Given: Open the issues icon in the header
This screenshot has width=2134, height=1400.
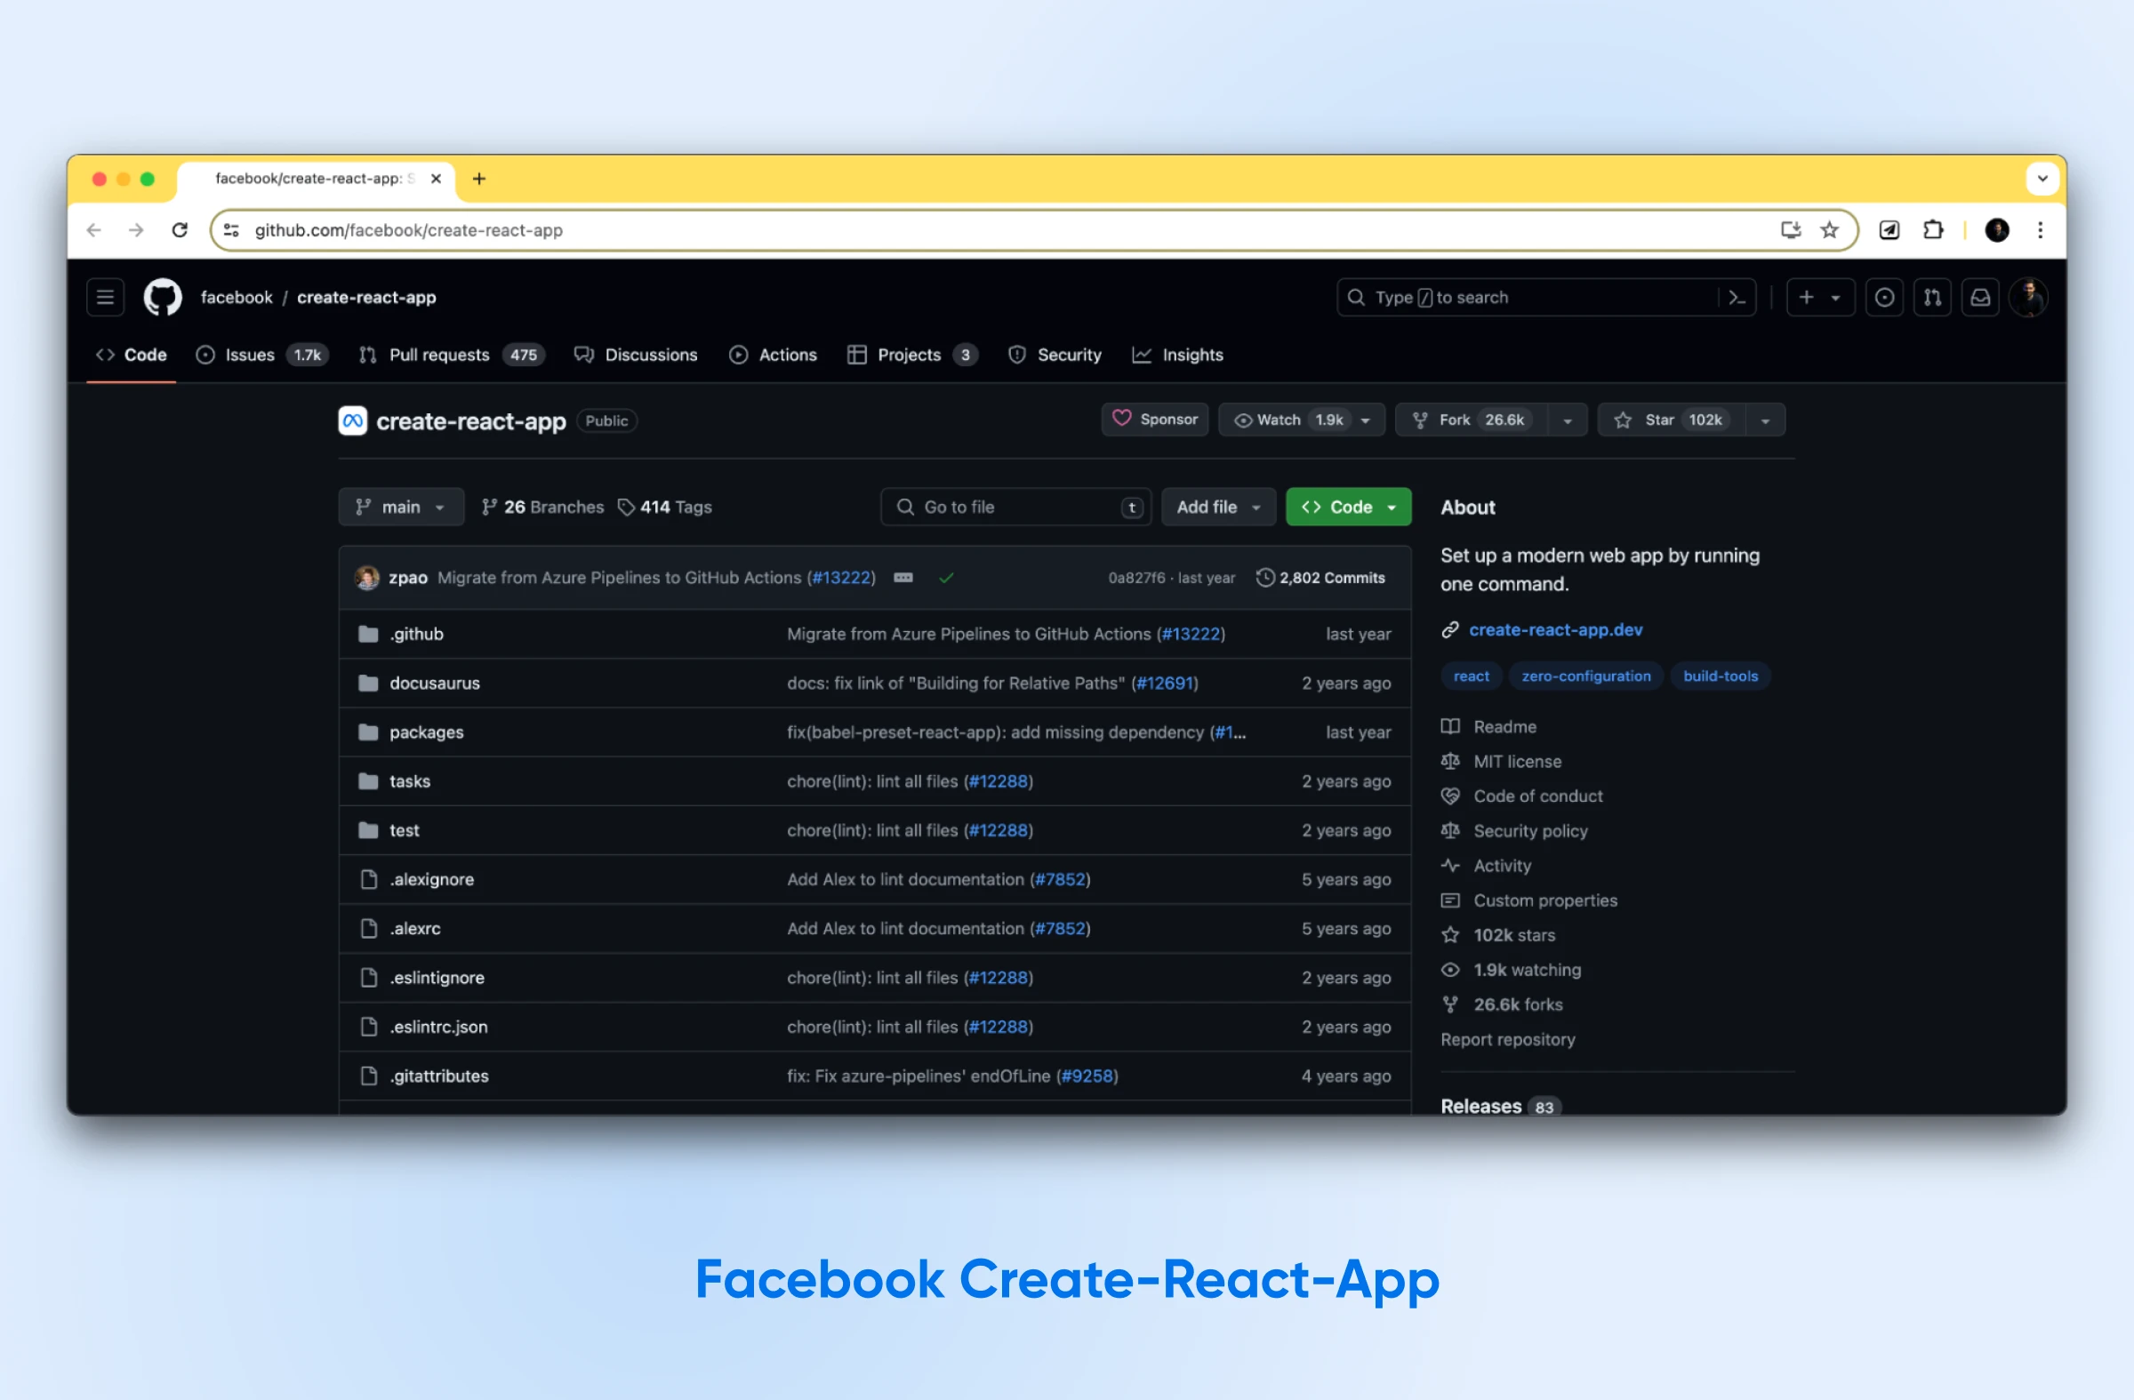Looking at the screenshot, I should click(x=1884, y=298).
